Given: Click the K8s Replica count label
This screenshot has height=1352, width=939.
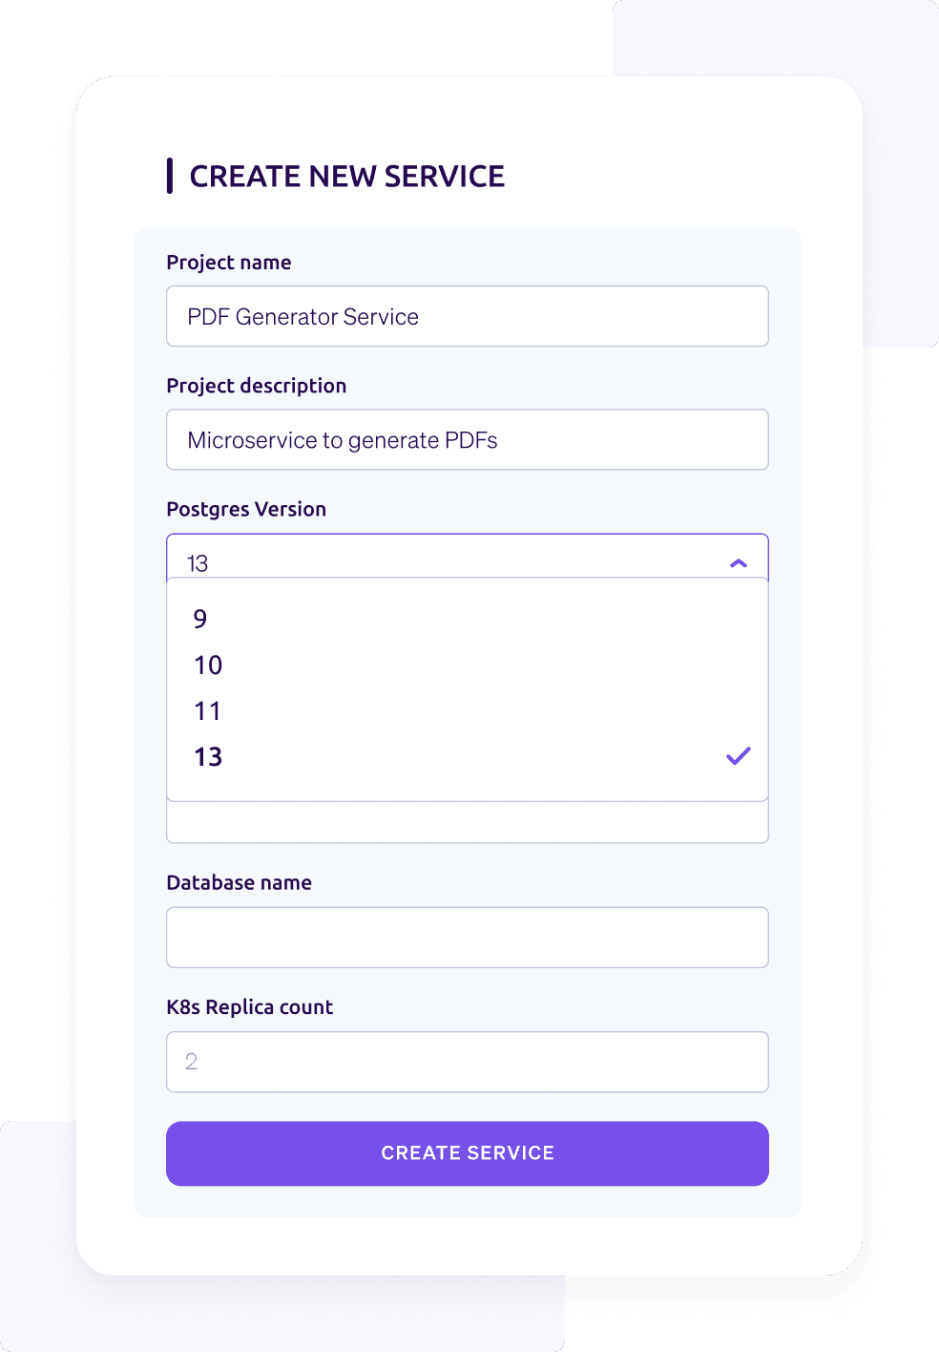Looking at the screenshot, I should [249, 1006].
